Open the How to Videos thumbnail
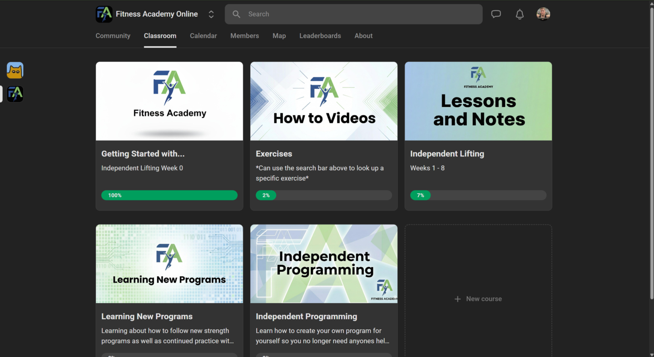This screenshot has height=357, width=654. click(x=324, y=101)
